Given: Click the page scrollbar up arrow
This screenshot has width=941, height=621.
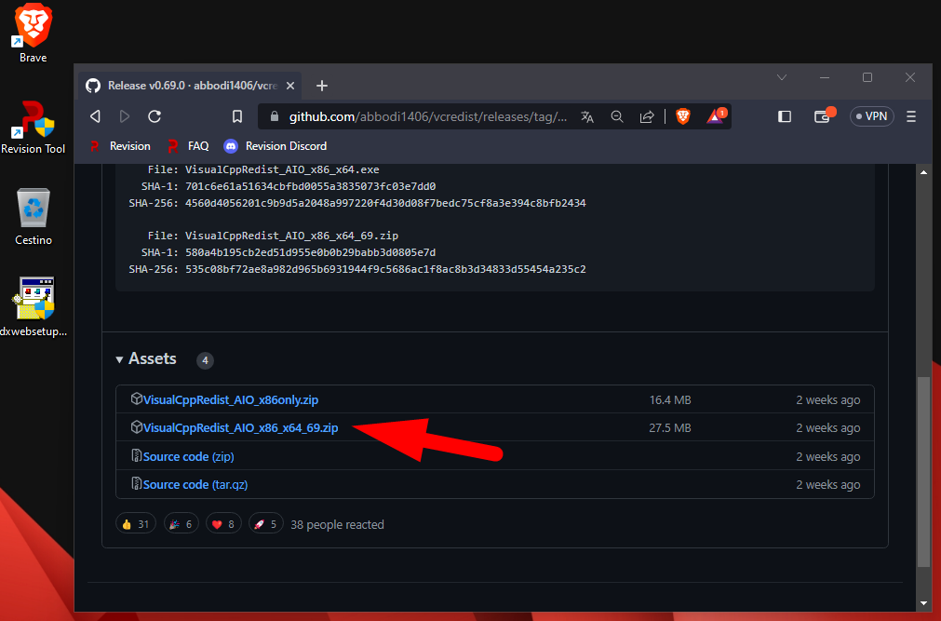Looking at the screenshot, I should 923,172.
